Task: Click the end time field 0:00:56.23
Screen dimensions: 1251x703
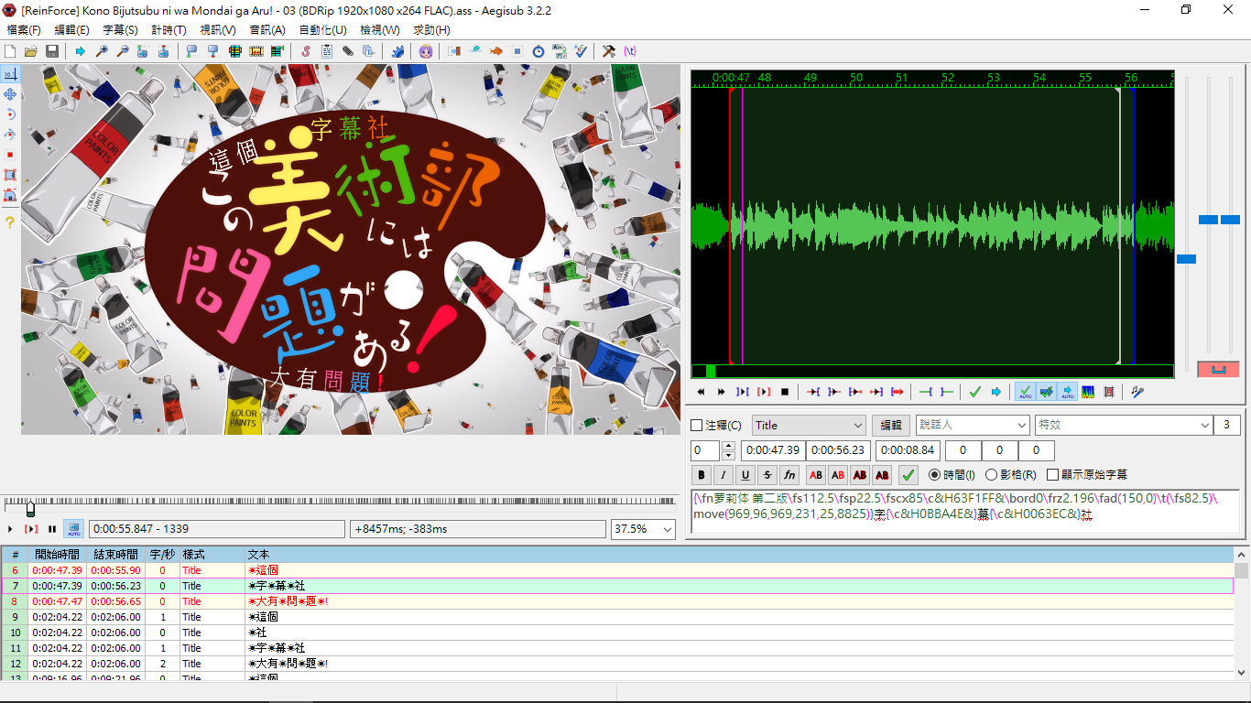Action: [x=838, y=450]
